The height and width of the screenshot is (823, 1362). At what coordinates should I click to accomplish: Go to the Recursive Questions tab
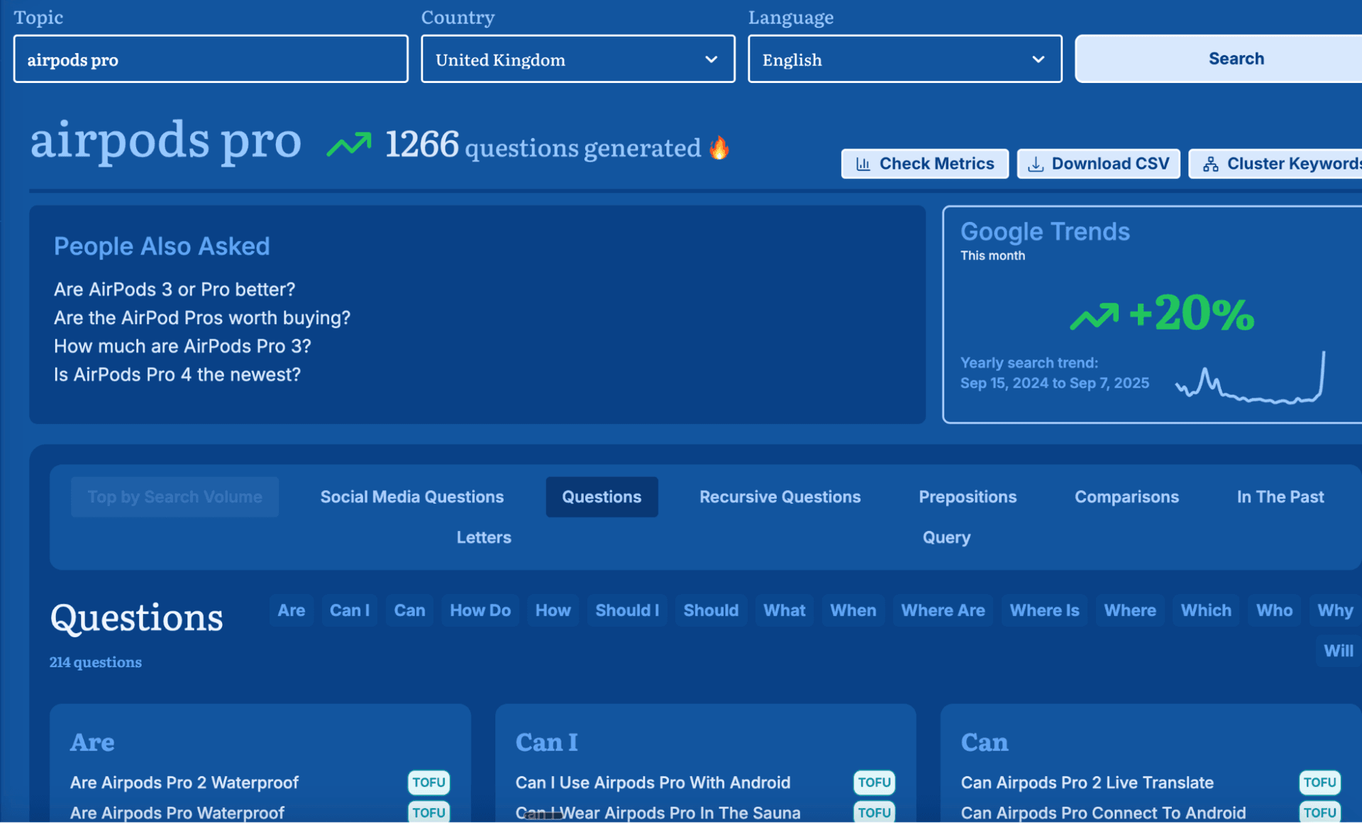point(780,497)
